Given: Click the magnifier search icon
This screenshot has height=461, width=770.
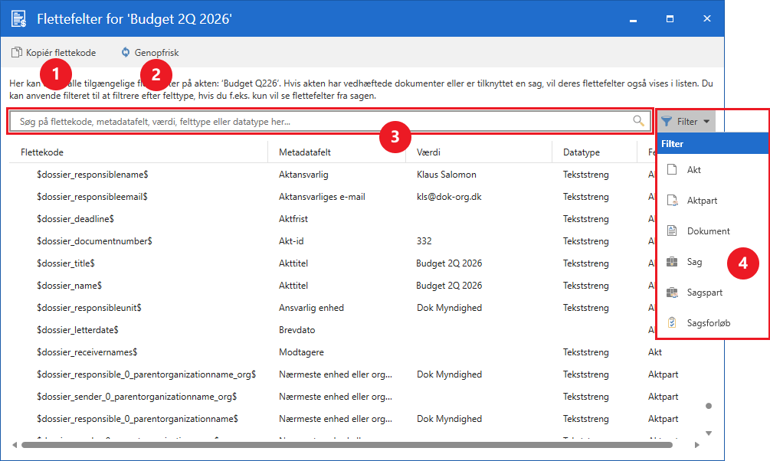Looking at the screenshot, I should [x=638, y=121].
